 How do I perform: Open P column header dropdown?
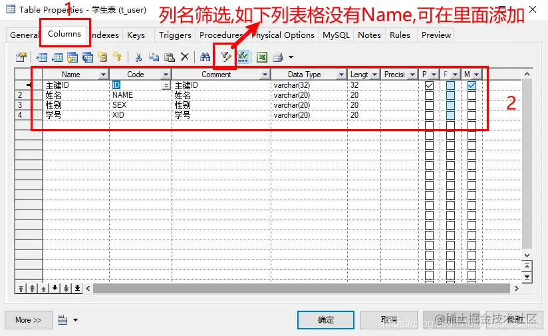(434, 75)
